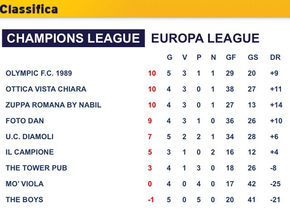Image resolution: width=290 pixels, height=209 pixels.
Task: Click the GS goals-conceded column header
Action: click(252, 58)
